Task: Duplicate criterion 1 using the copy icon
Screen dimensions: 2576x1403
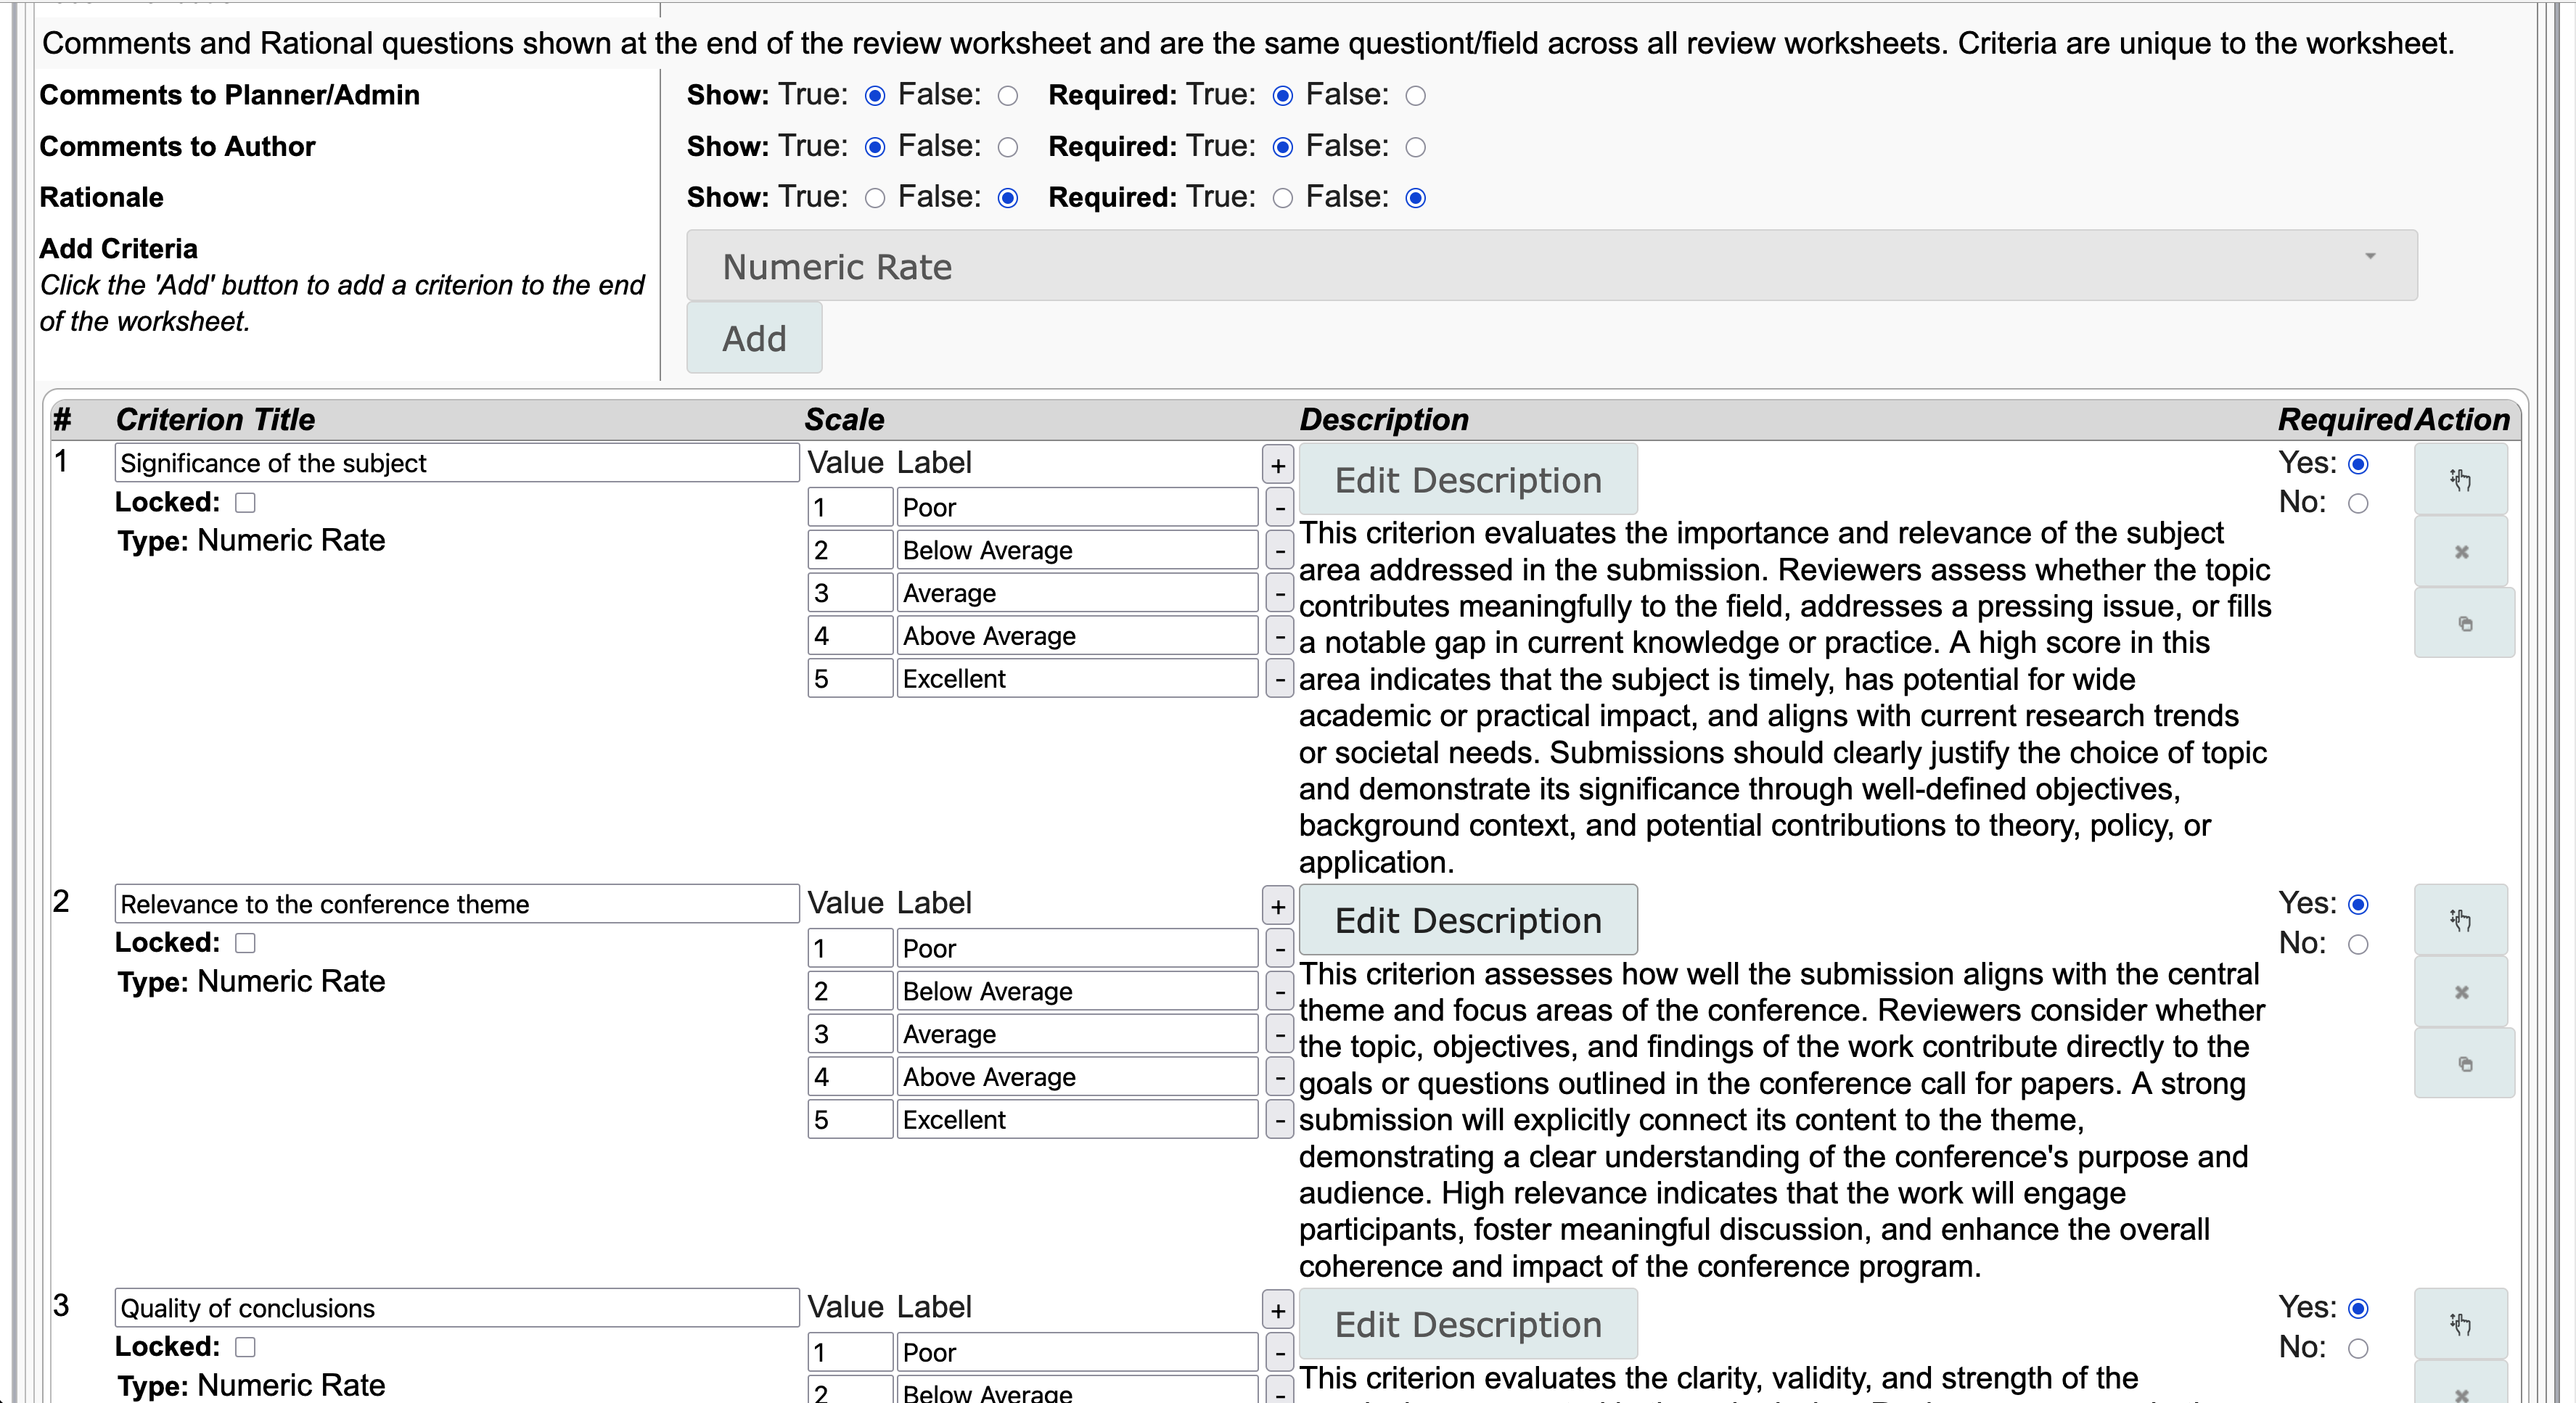Action: [2464, 624]
